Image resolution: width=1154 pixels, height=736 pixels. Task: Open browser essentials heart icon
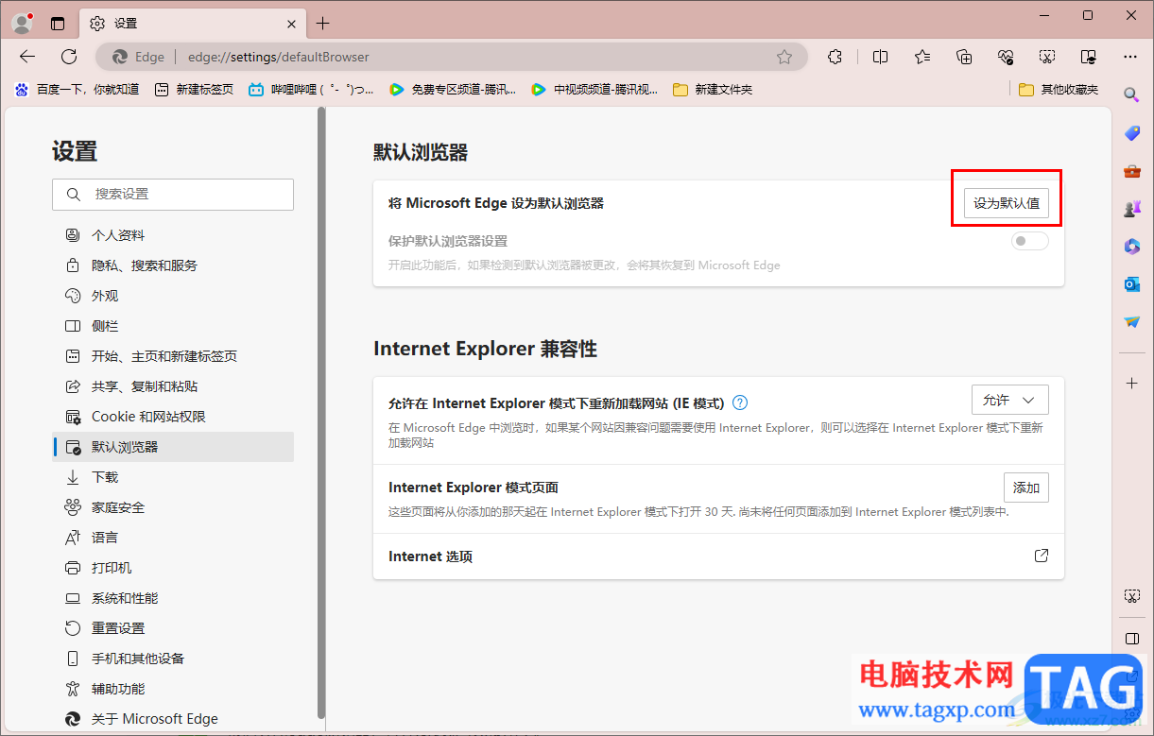tap(1006, 57)
